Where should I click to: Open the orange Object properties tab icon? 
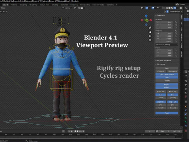185,106
